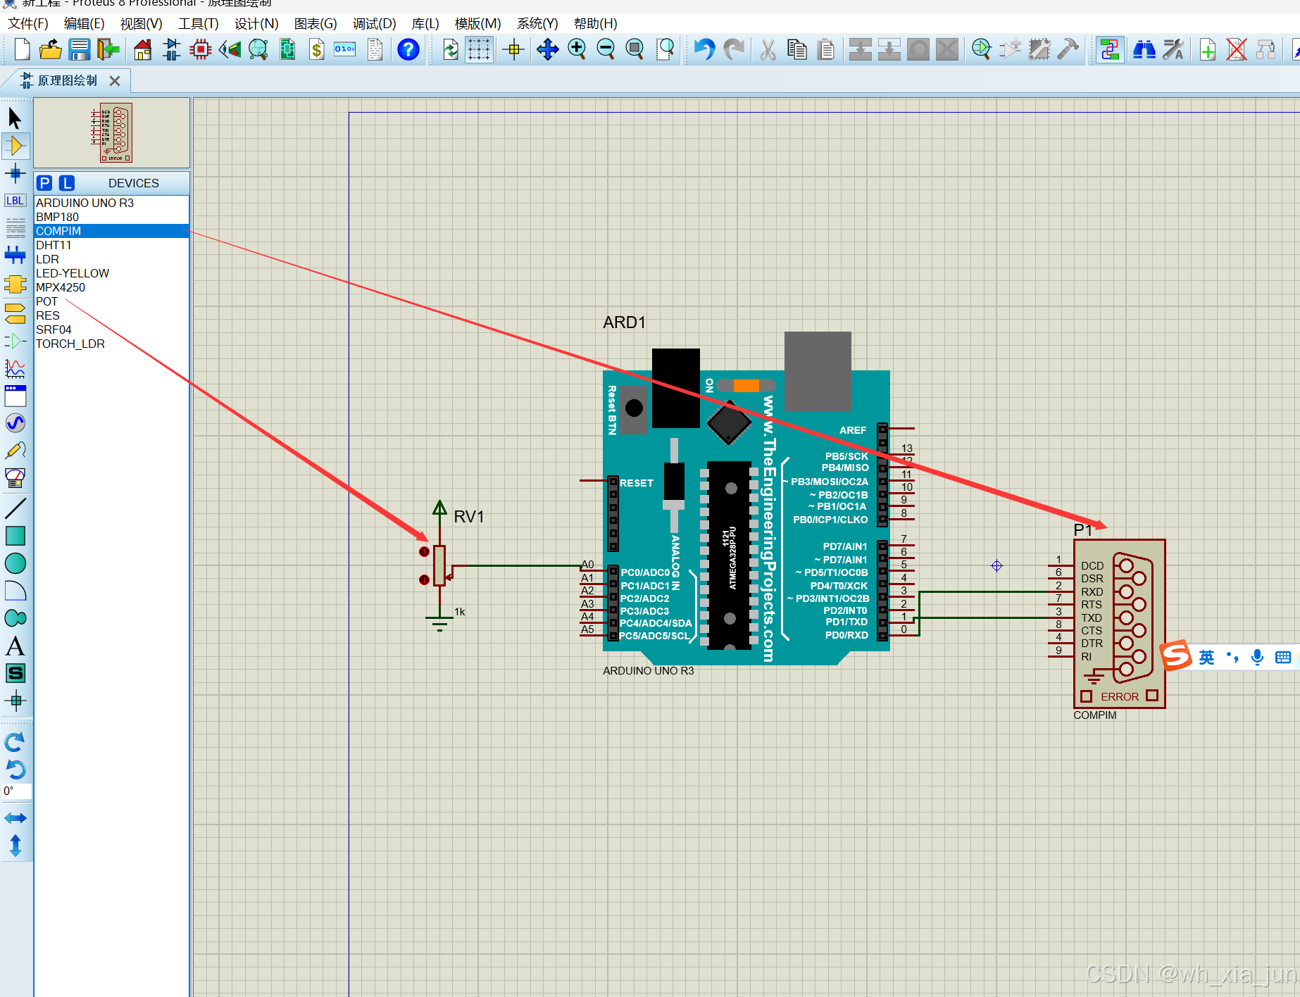Image resolution: width=1300 pixels, height=997 pixels.
Task: Click the horizontal mirror (X flip) icon
Action: 15,818
